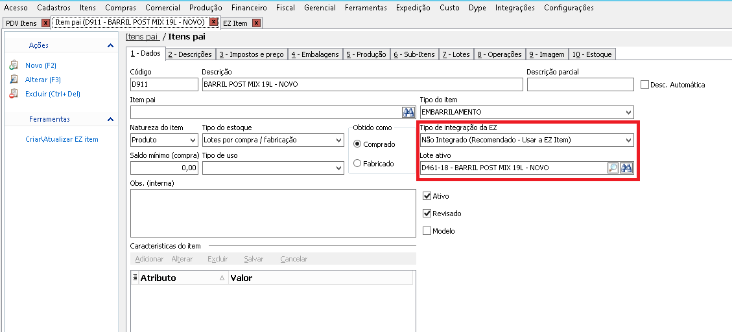Click column chooser icon beside Atributo header

[x=135, y=278]
